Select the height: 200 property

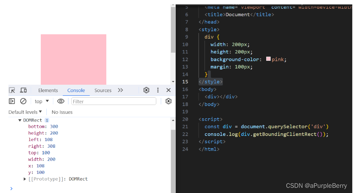(x=43, y=133)
